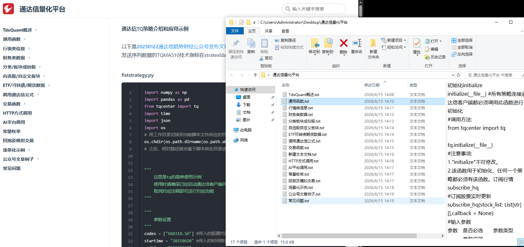The width and height of the screenshot is (524, 247).
Task: Open HTTP方式调用 sidebar page
Action: [17, 113]
